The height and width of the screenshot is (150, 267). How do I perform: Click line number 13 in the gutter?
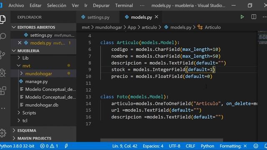click(88, 97)
